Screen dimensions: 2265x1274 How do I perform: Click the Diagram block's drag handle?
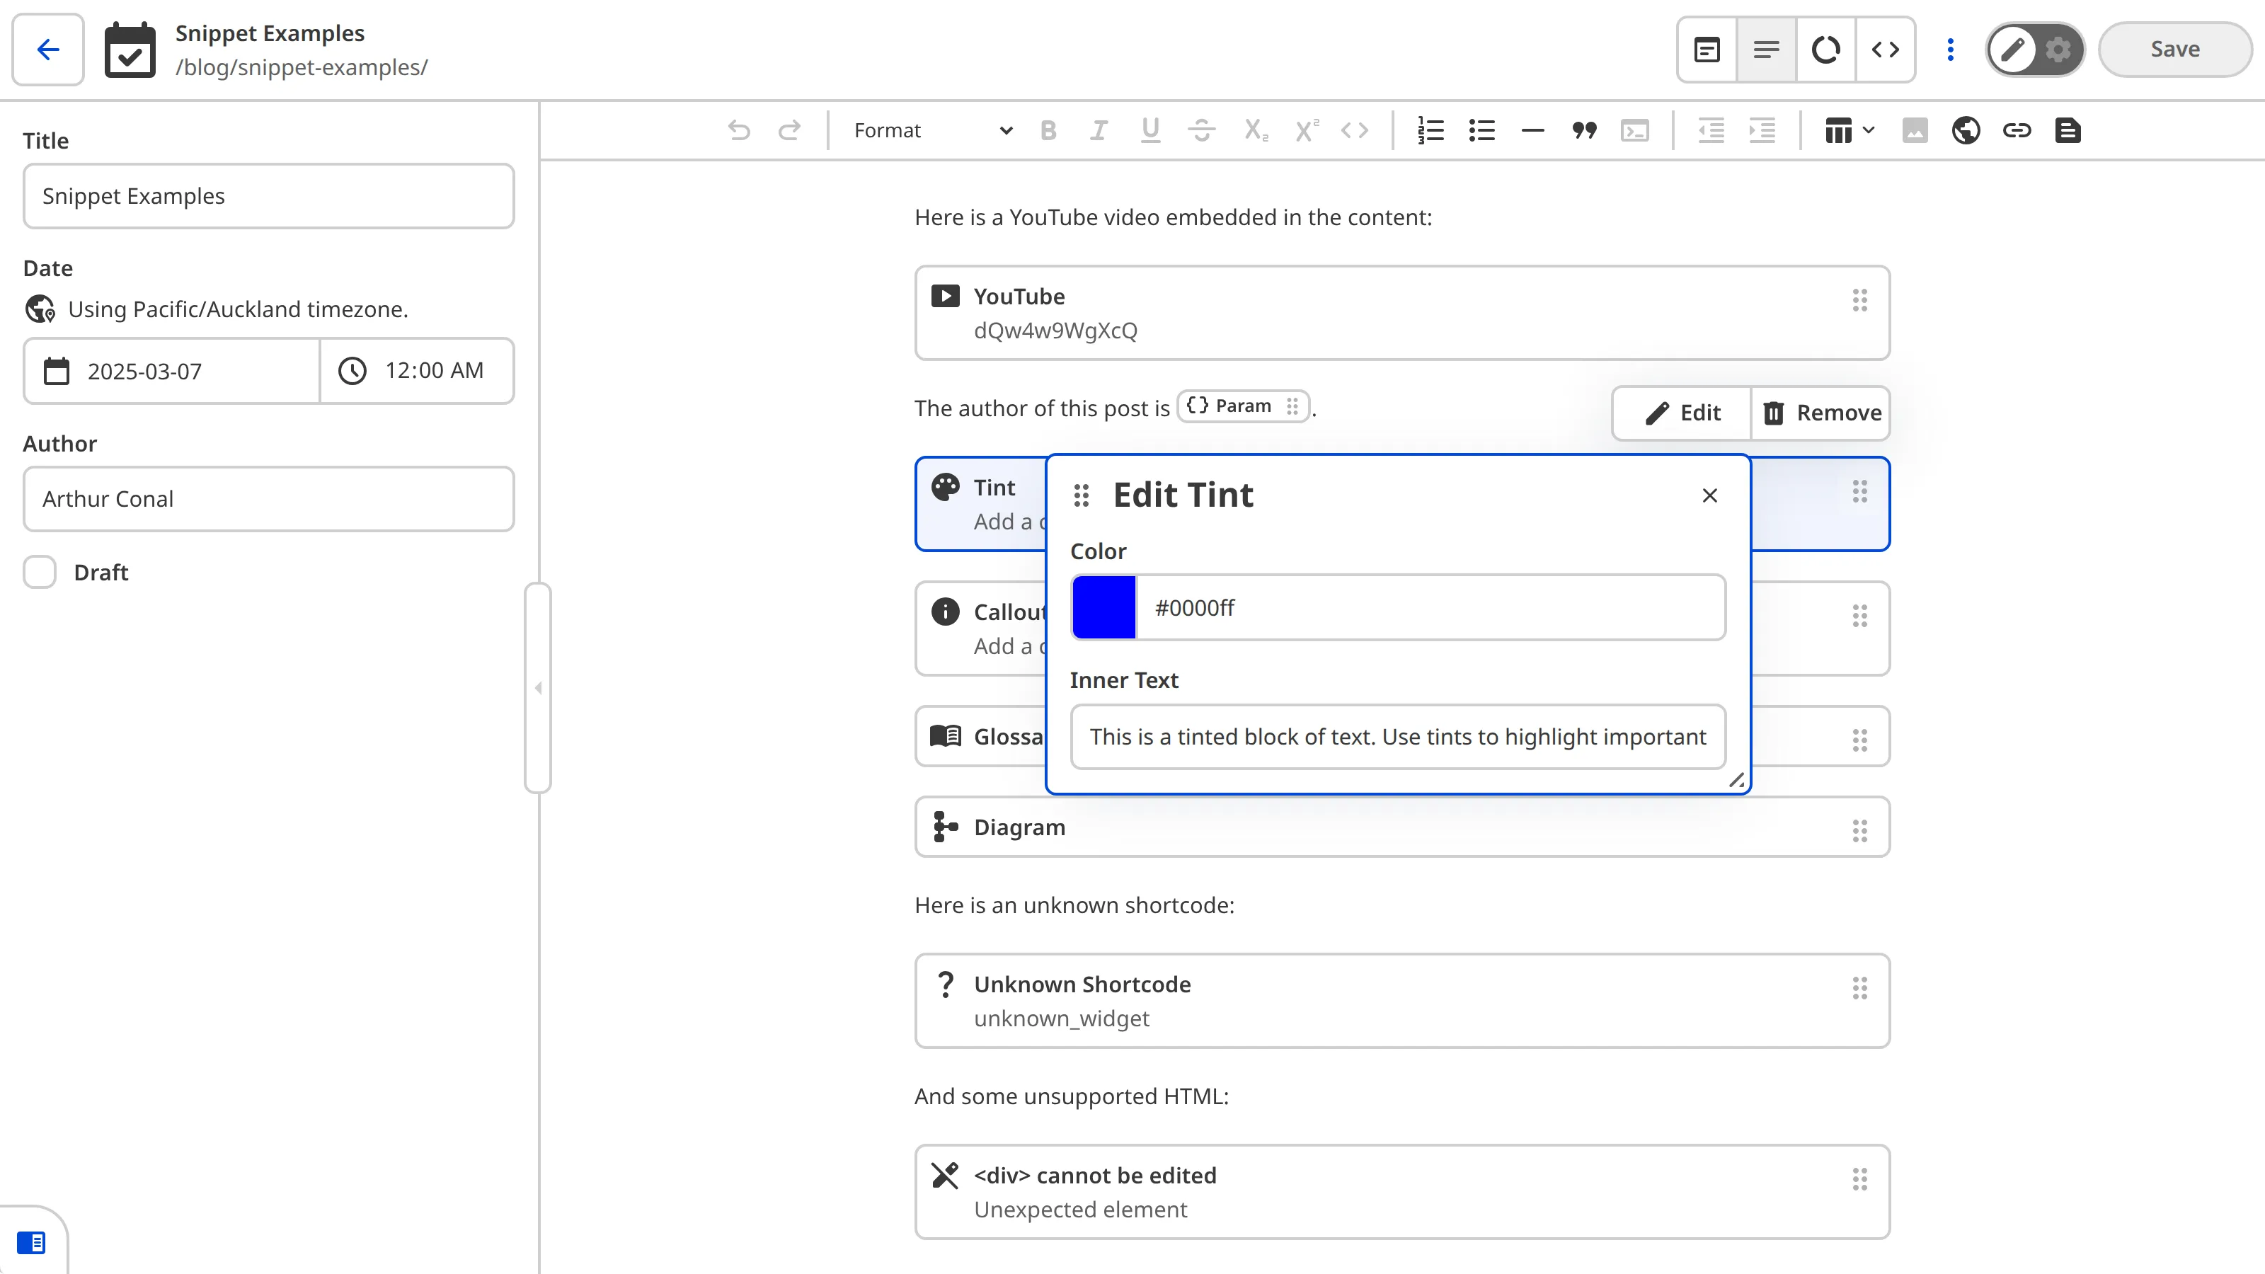(1859, 831)
